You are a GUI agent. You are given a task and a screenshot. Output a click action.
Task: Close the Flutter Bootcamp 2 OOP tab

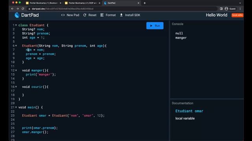(x=100, y=3)
